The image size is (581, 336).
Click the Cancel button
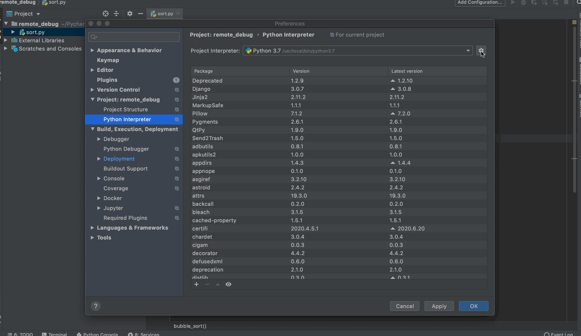pyautogui.click(x=405, y=306)
